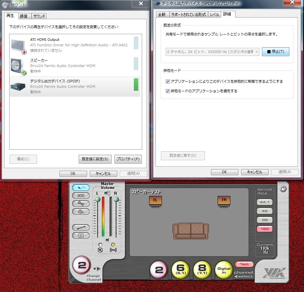Click the large Change Channel 2 button

point(82,265)
